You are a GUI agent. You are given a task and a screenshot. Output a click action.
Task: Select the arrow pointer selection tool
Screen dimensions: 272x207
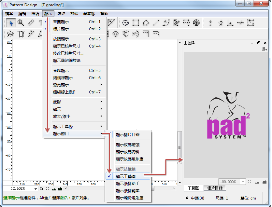11,23
